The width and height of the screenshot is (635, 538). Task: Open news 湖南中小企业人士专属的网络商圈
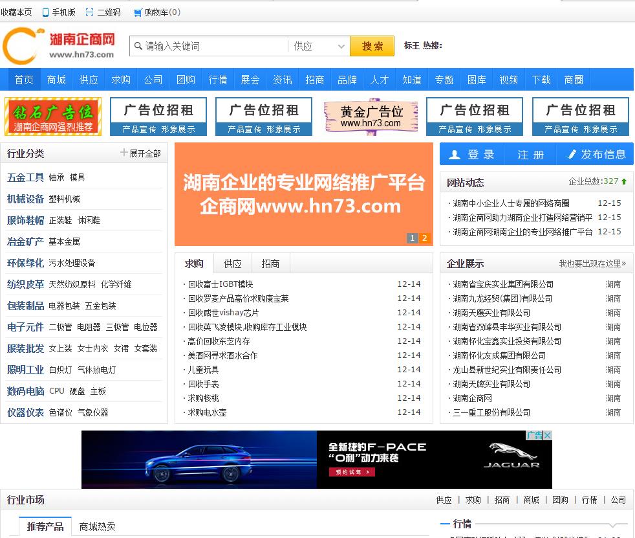tap(511, 203)
